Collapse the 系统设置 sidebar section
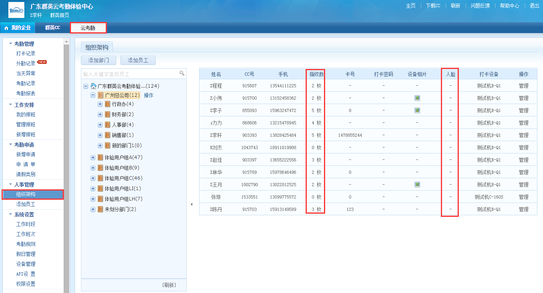This screenshot has width=543, height=293. 11,214
